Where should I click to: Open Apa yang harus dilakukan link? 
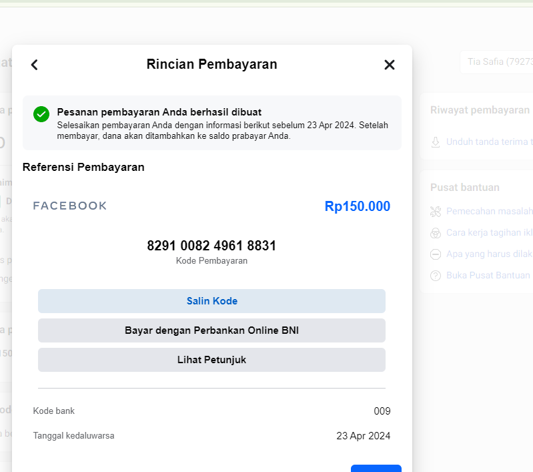coord(489,254)
